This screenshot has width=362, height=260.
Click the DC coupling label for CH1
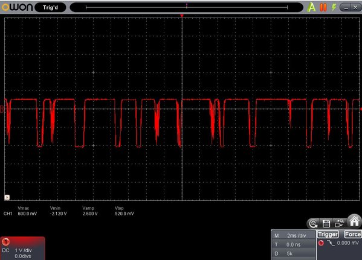(x=5, y=250)
